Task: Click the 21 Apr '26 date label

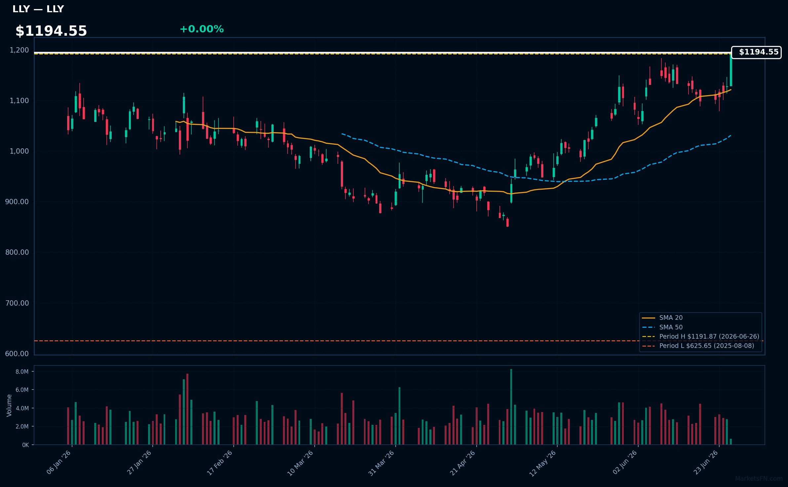Action: pos(463,463)
